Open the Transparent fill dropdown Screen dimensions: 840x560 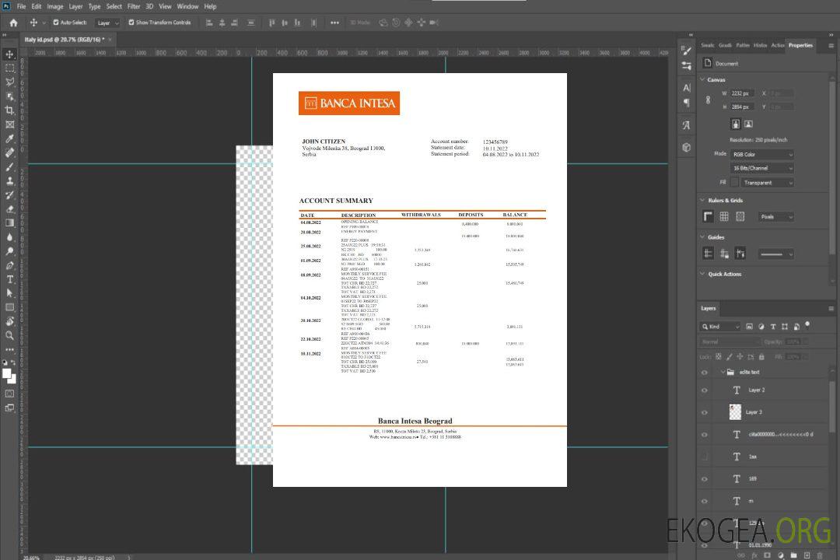(766, 183)
